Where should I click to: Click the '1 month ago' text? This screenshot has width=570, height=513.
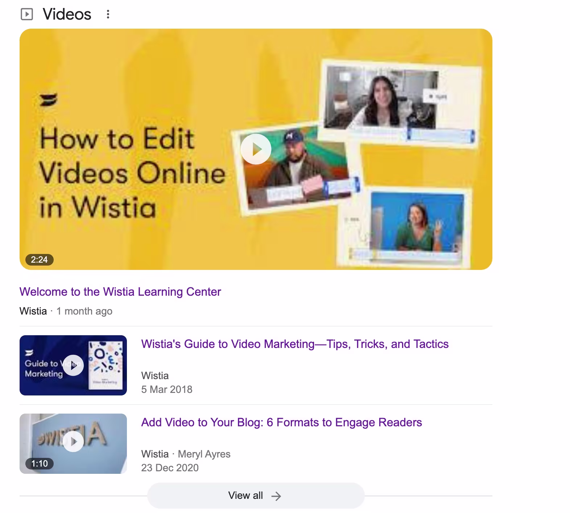pyautogui.click(x=84, y=311)
